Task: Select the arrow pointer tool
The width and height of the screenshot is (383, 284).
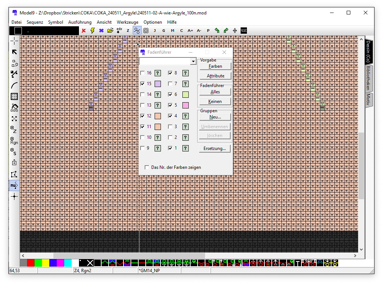Action: (14, 52)
